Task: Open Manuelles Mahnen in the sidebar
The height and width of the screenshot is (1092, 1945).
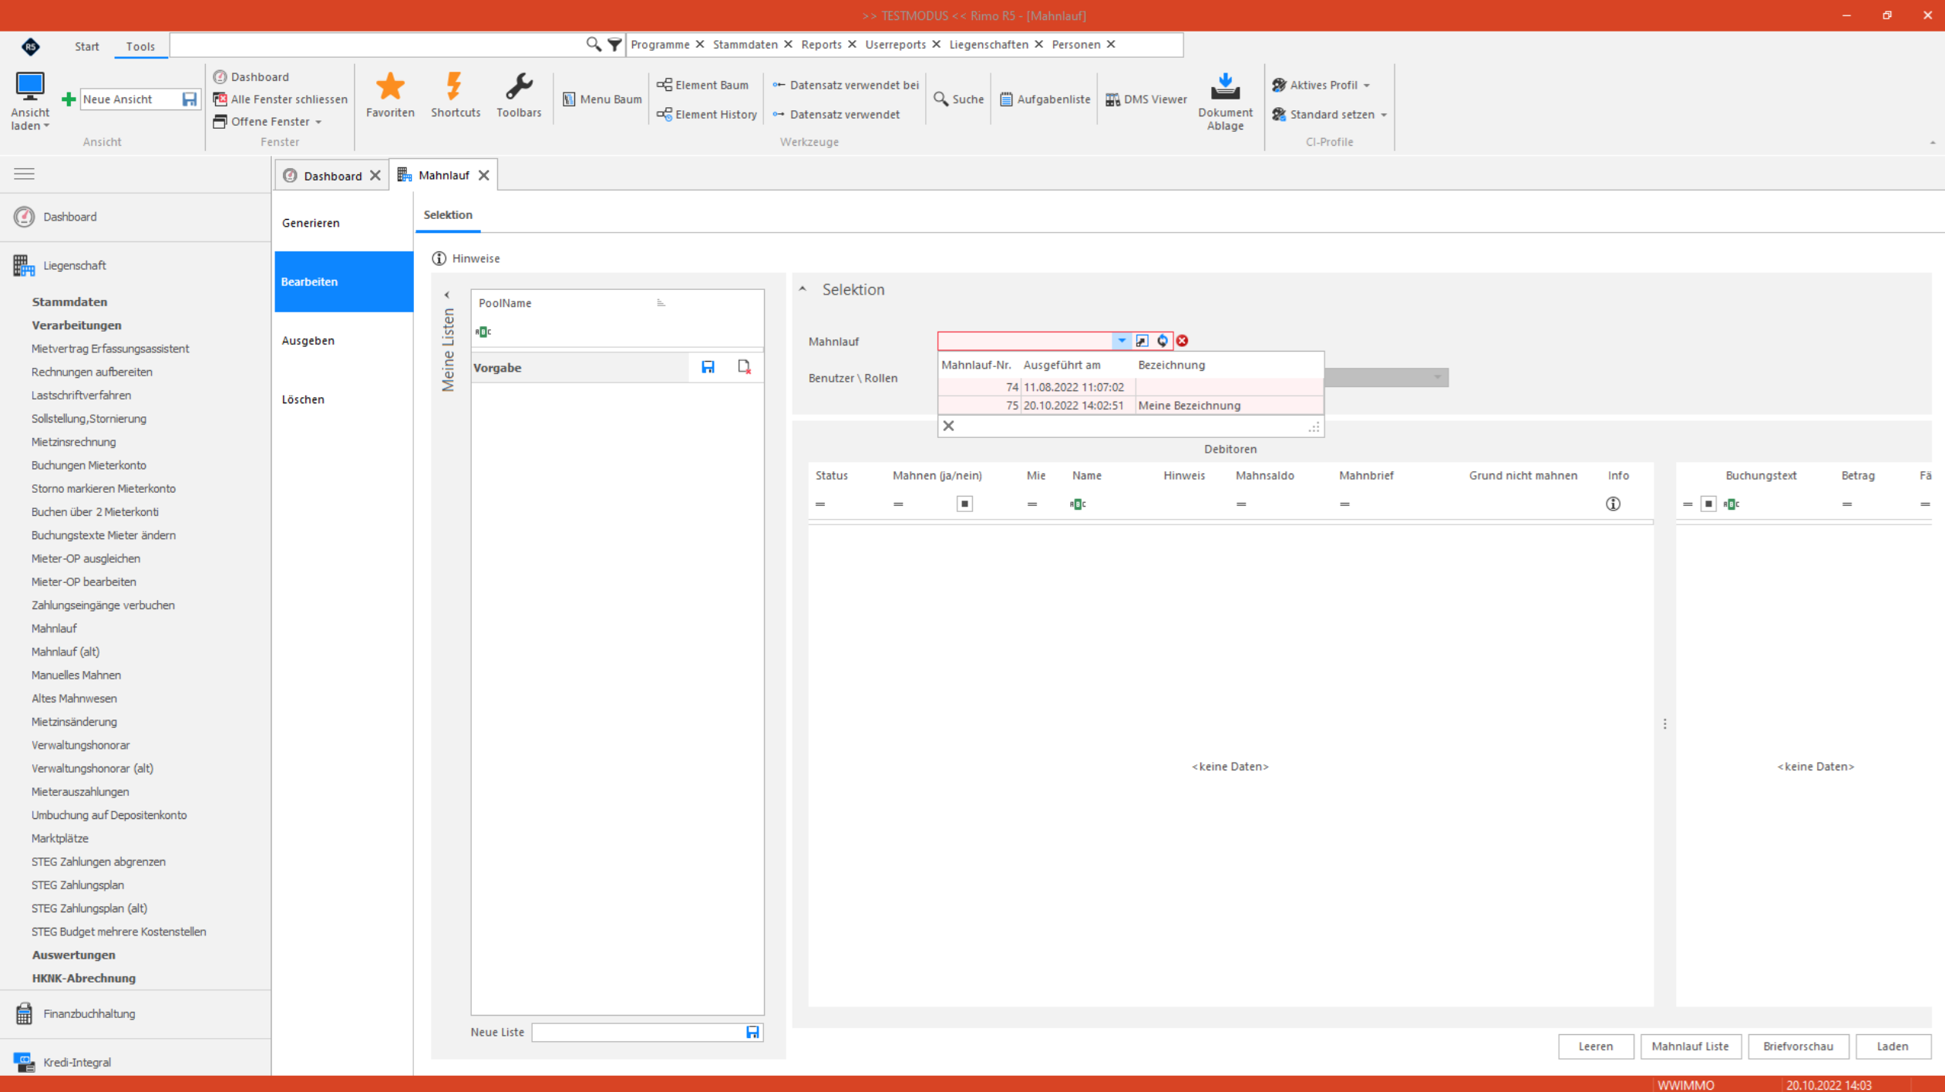Action: pyautogui.click(x=76, y=675)
